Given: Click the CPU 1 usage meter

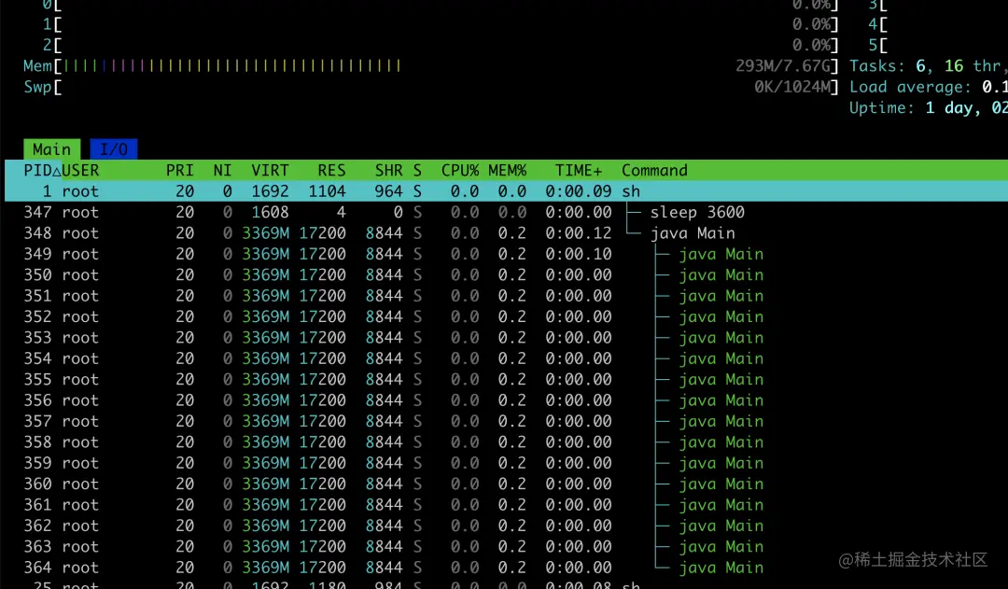Looking at the screenshot, I should [x=441, y=24].
